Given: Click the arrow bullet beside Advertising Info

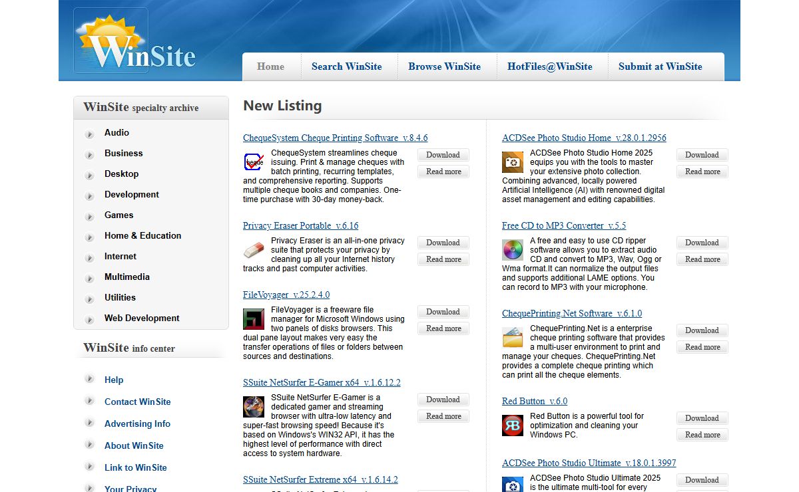Looking at the screenshot, I should [90, 423].
